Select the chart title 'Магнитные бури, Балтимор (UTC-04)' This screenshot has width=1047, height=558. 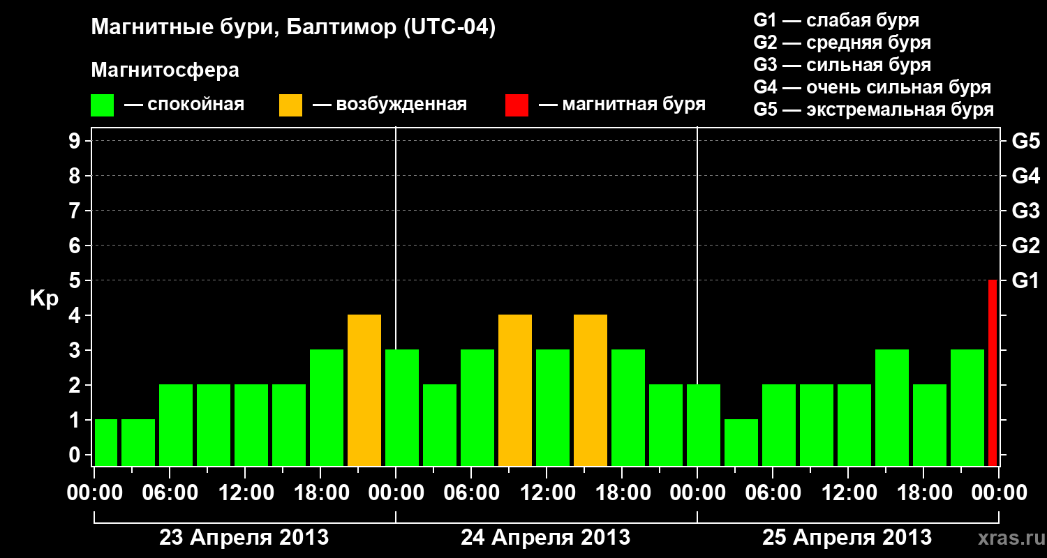[x=293, y=29]
